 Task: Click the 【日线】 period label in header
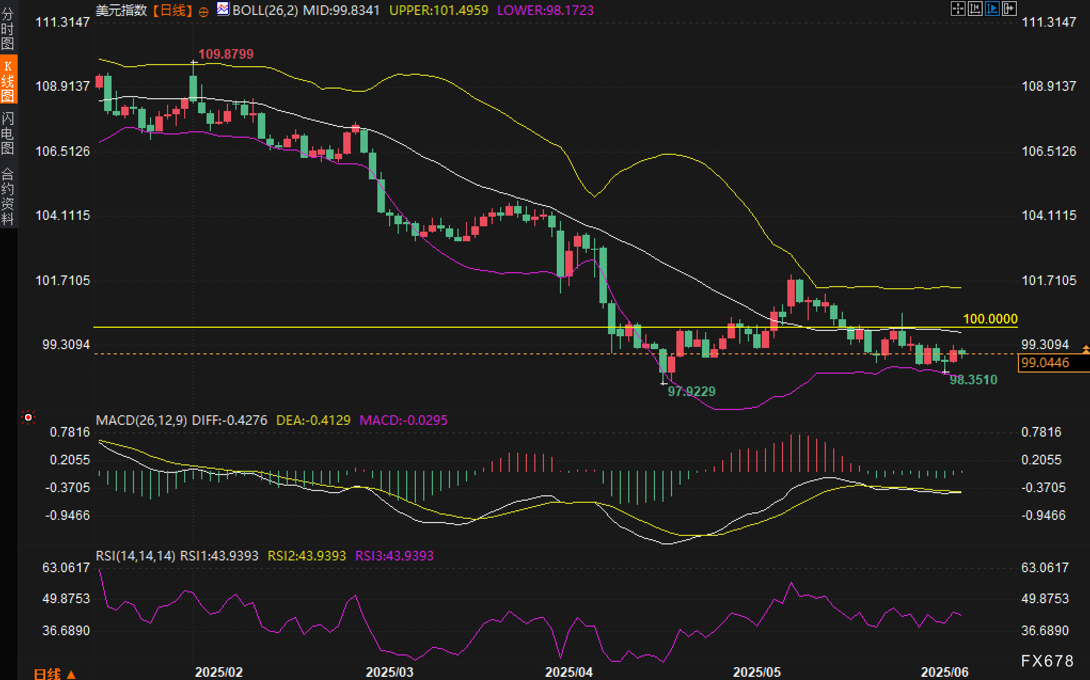[x=172, y=11]
